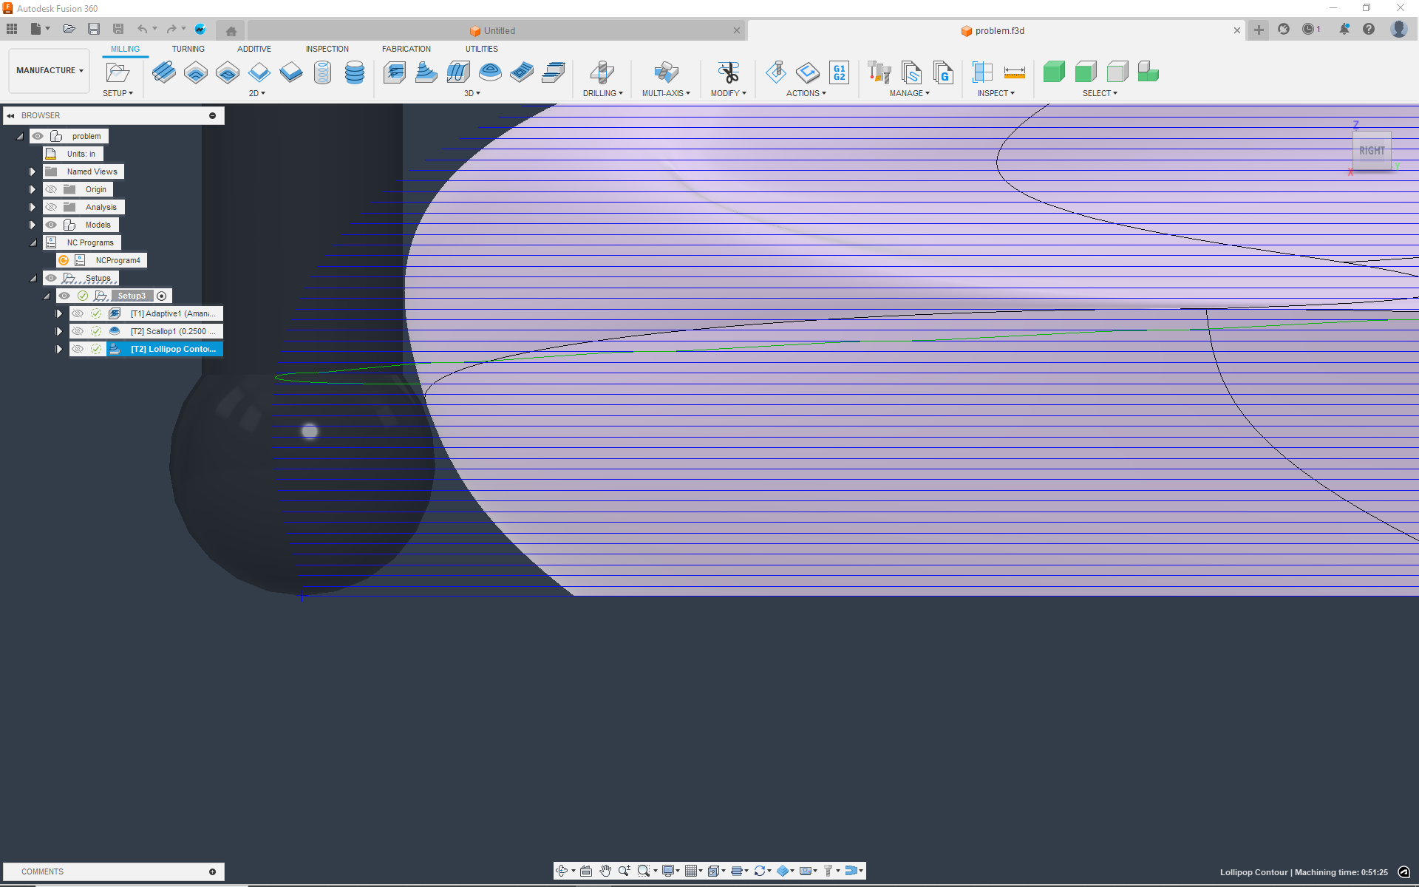Start a 3D Adaptive Clearing operation

(x=394, y=73)
